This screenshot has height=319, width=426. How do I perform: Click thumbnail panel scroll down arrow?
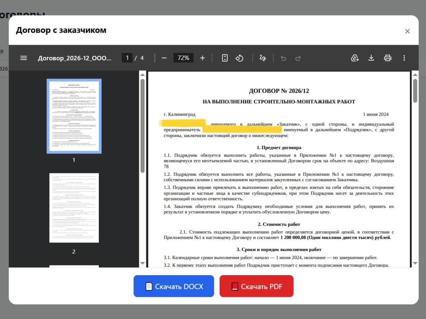[x=142, y=263]
